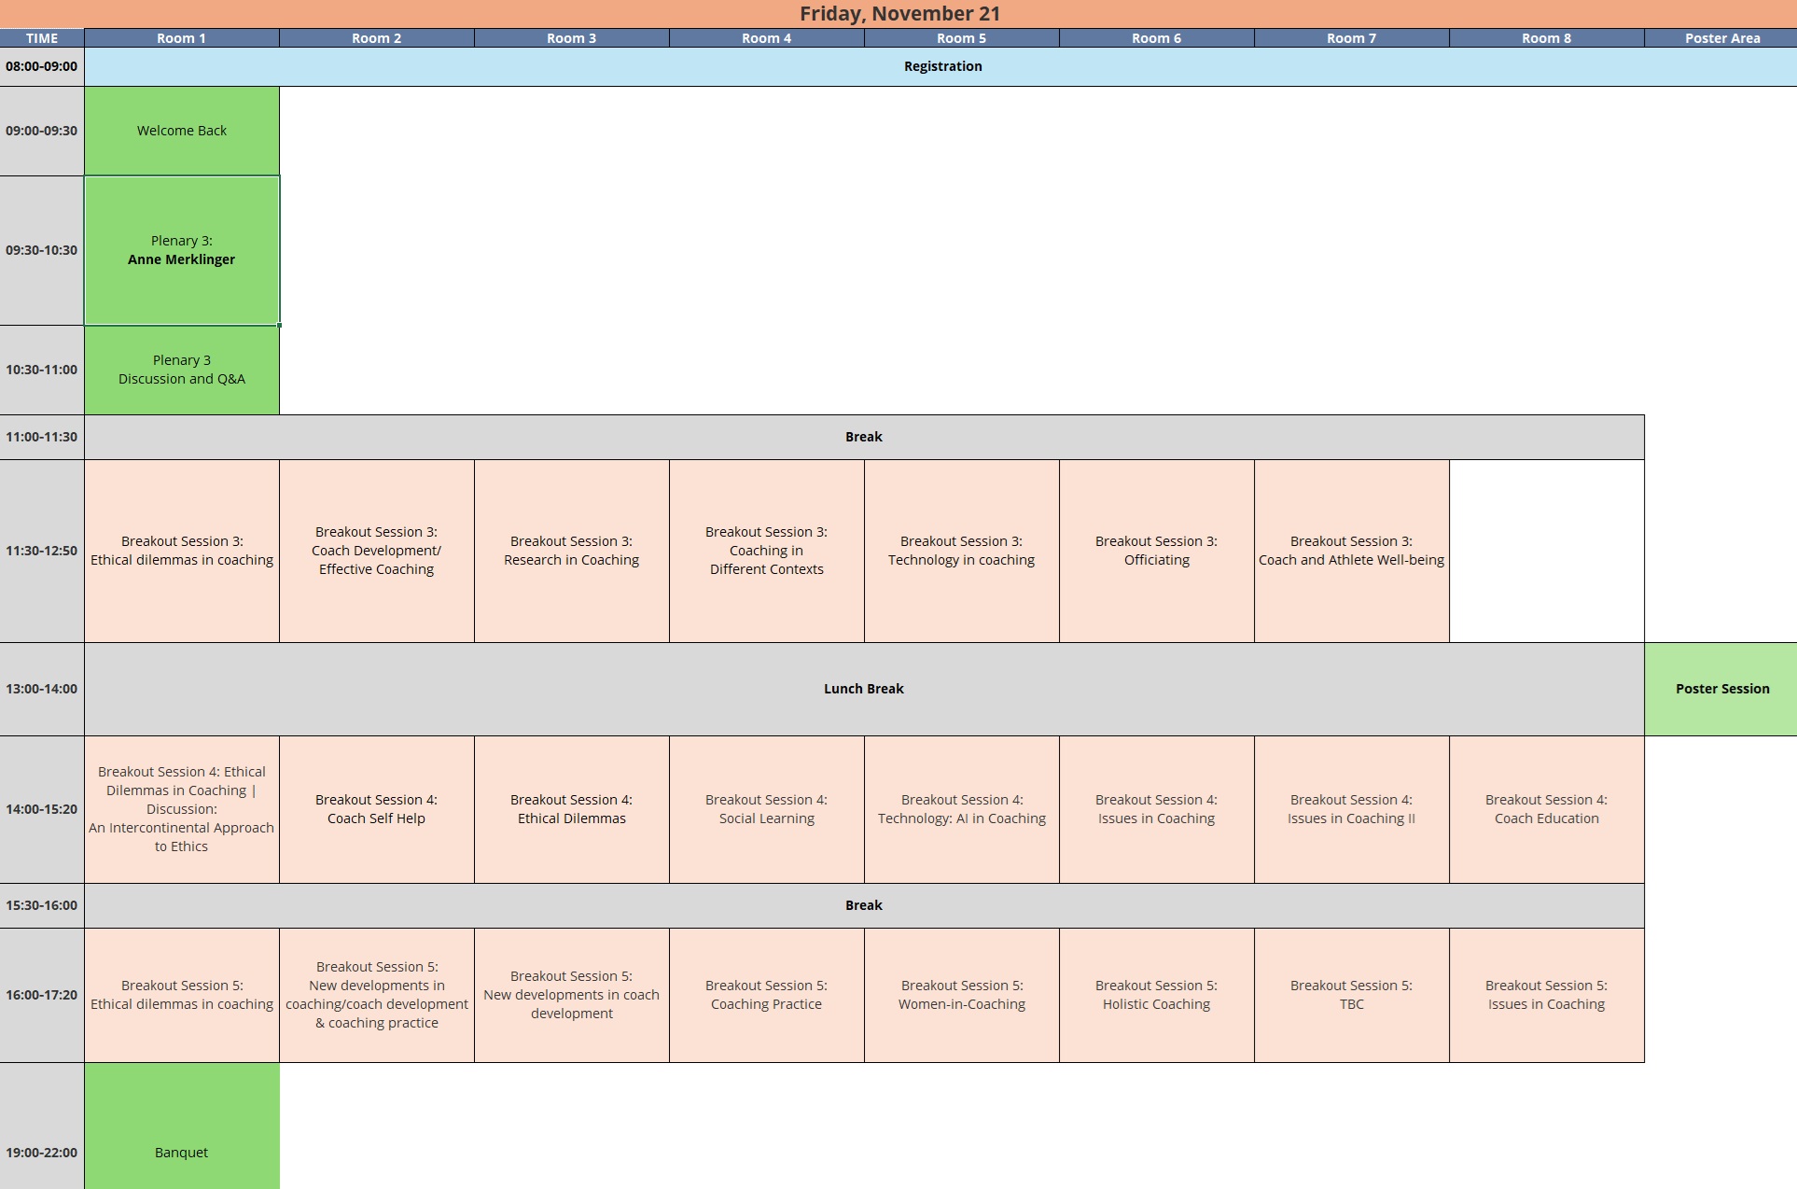Select Plenary 3 Anne Merklinger cell
This screenshot has width=1797, height=1189.
click(182, 250)
